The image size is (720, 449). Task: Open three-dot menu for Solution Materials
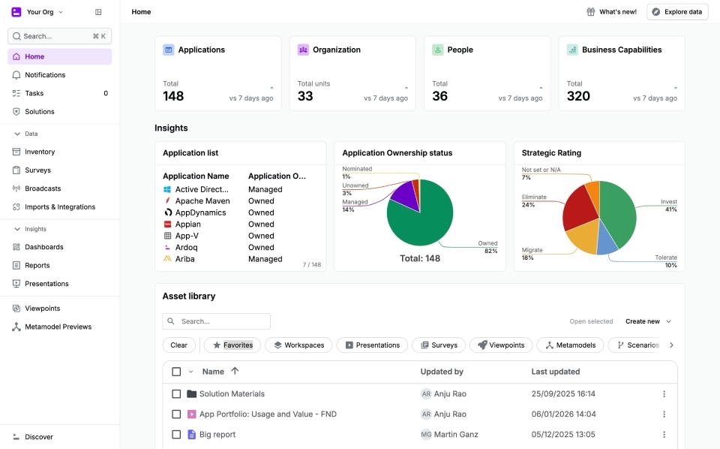664,394
